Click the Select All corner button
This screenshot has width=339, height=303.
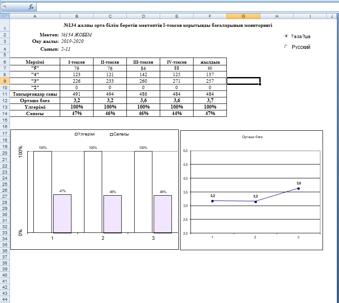5,16
